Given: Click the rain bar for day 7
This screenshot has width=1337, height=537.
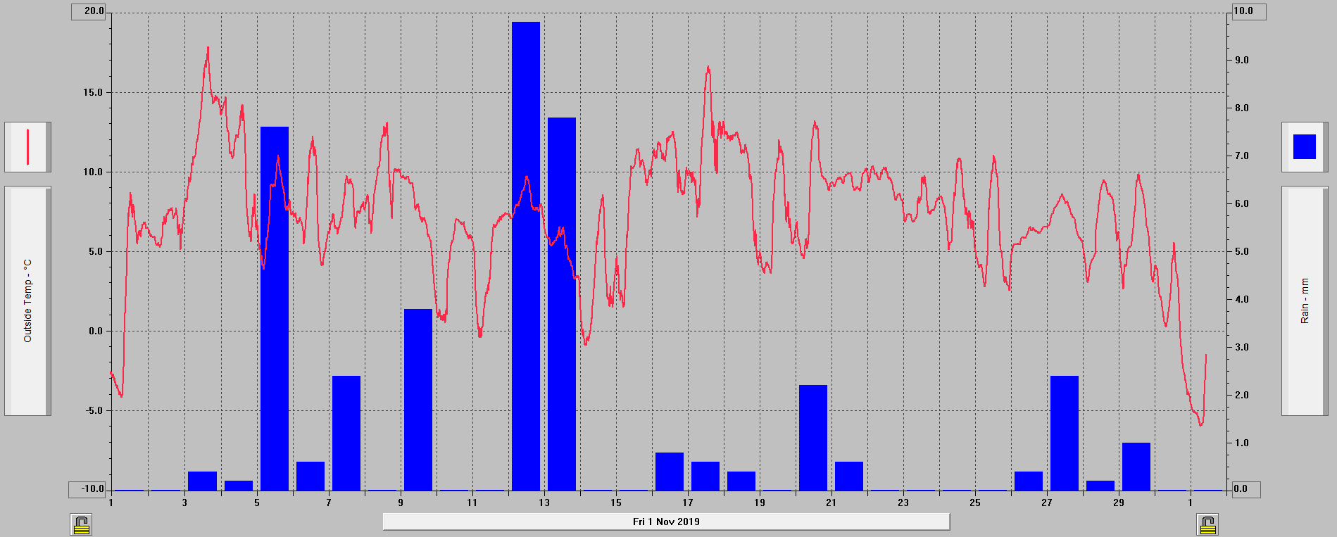Looking at the screenshot, I should click(x=346, y=433).
